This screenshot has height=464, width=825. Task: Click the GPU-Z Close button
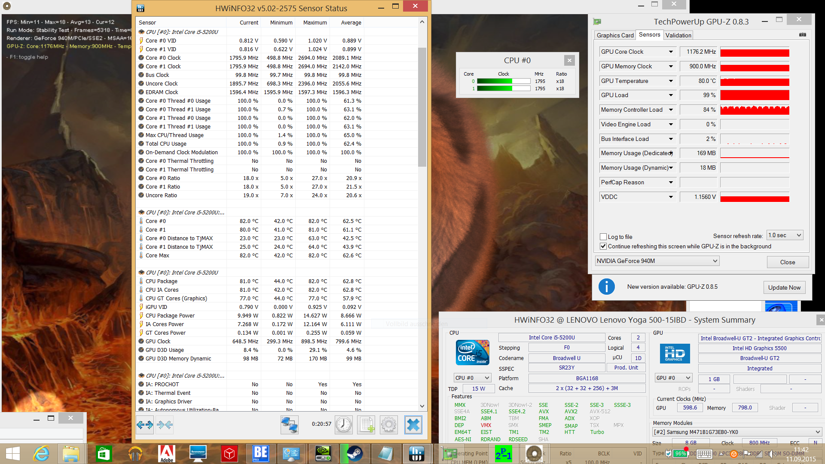pos(787,262)
